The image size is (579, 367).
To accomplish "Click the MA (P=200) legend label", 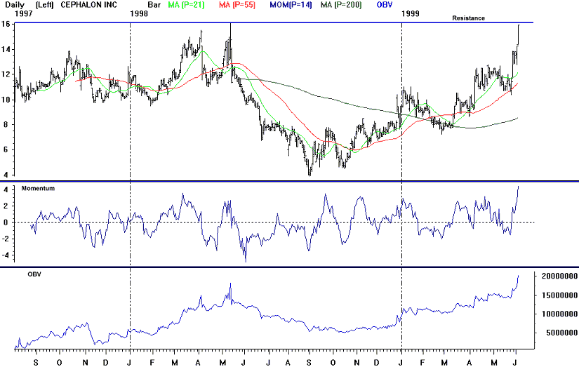I will (341, 5).
